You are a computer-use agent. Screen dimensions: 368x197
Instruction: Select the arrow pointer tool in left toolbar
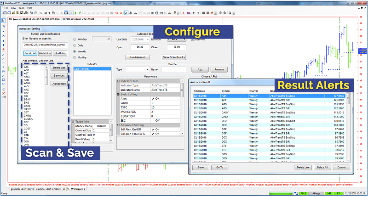[4, 20]
